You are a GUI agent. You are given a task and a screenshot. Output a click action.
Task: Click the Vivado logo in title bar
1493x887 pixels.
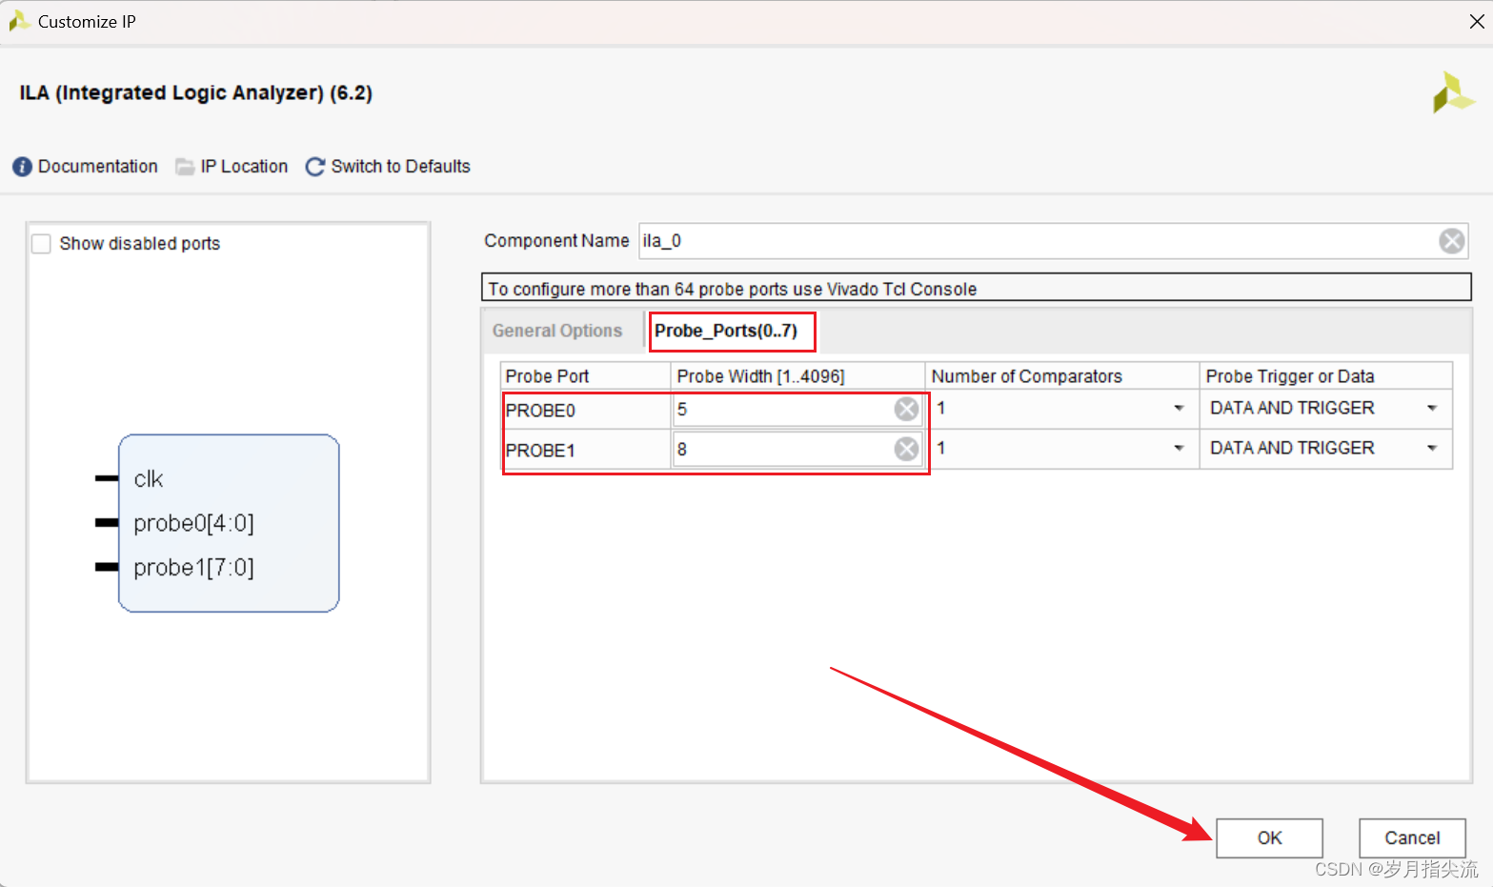[19, 21]
